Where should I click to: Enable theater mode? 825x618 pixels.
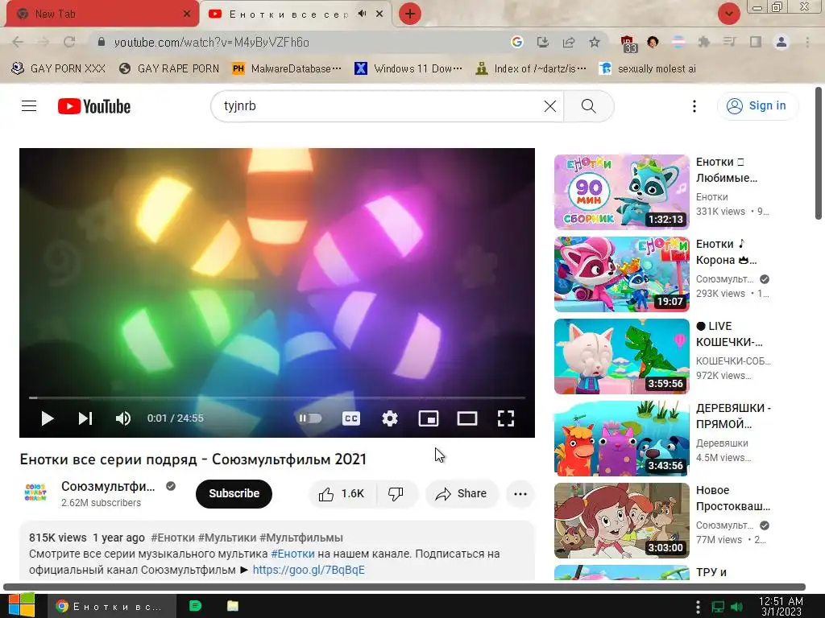click(x=467, y=418)
